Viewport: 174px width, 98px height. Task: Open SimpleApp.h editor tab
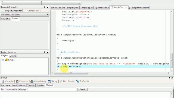(73, 8)
